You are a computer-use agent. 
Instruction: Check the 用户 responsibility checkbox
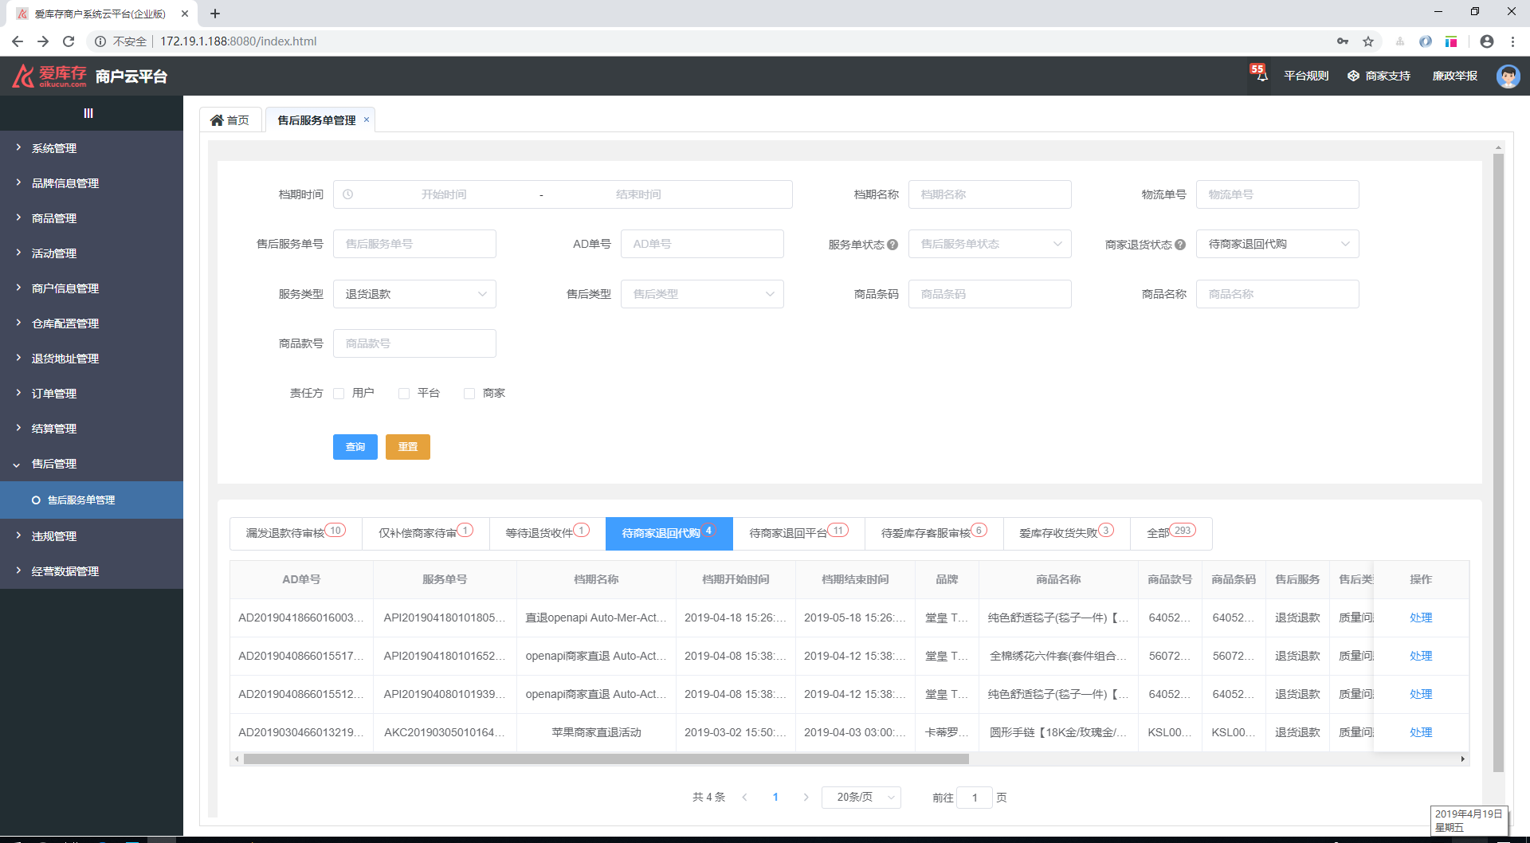339,394
